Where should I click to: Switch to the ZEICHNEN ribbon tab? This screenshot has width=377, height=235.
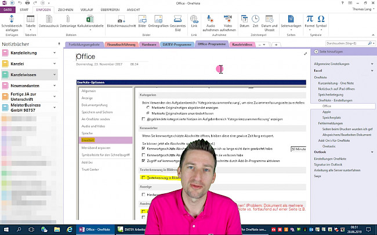coord(66,10)
